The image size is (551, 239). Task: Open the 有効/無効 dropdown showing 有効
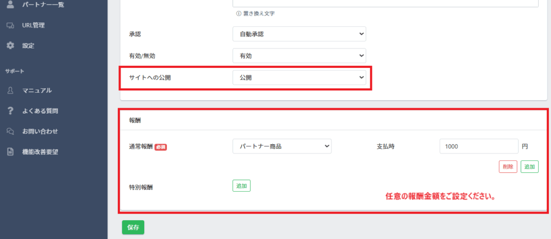coord(299,55)
